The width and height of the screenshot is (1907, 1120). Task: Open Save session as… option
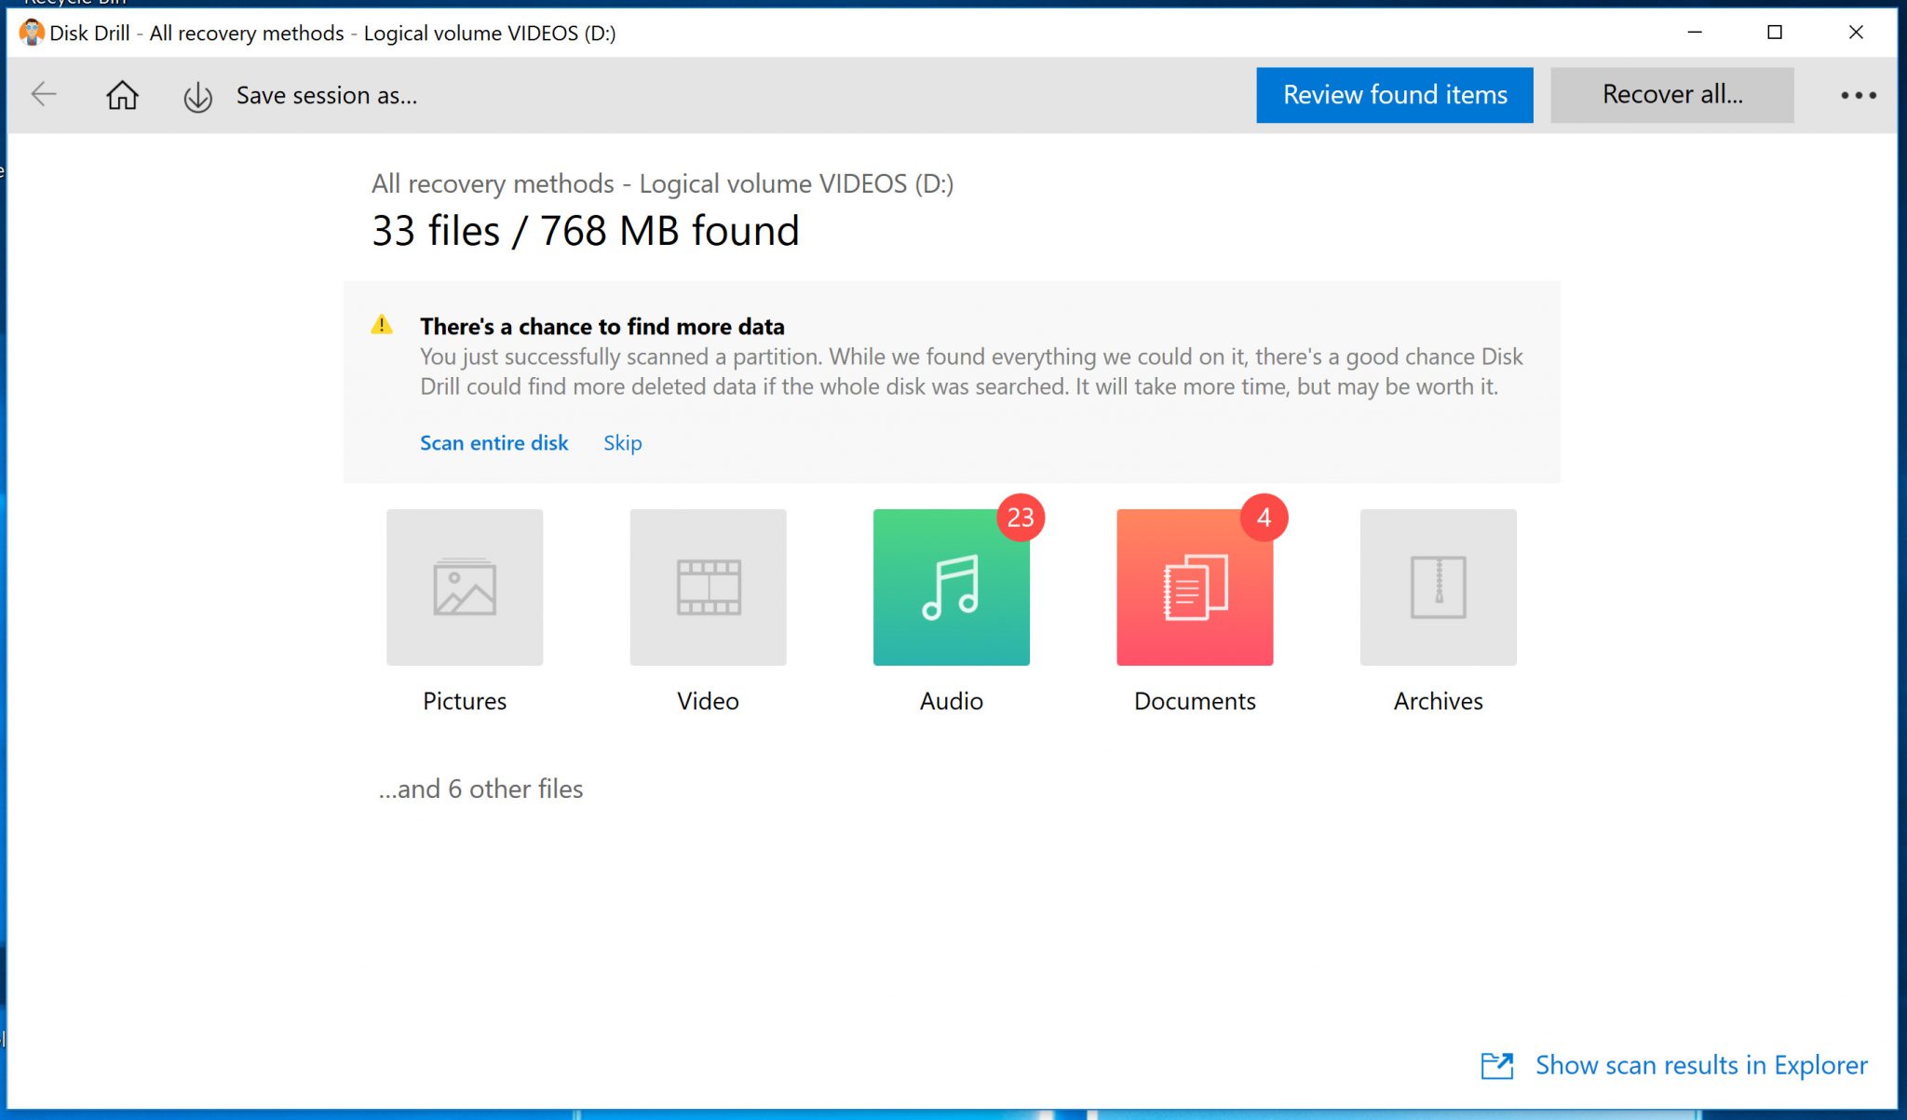point(326,95)
